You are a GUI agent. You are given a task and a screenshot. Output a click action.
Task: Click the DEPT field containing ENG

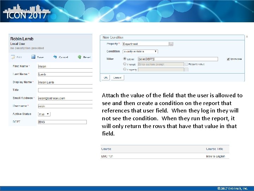click(x=62, y=122)
